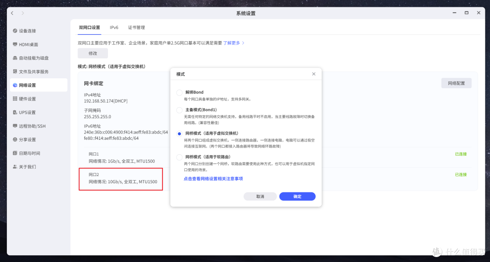490x262 pixels.
Task: Select 网桥模式（适用于软路由）radio option
Action: coord(179,157)
